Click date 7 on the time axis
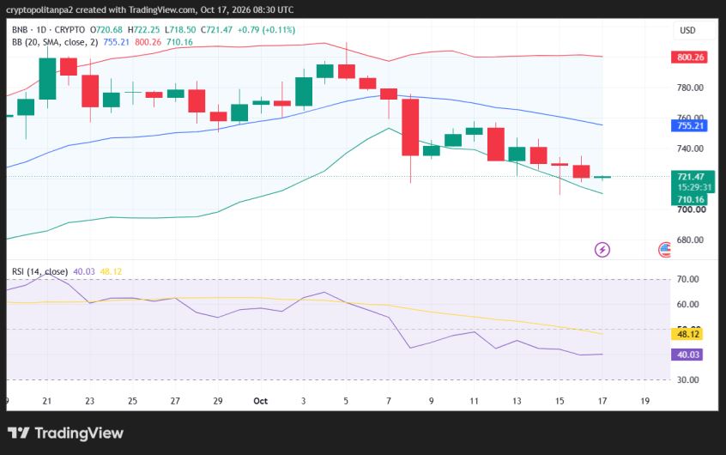Image resolution: width=726 pixels, height=455 pixels. point(389,401)
